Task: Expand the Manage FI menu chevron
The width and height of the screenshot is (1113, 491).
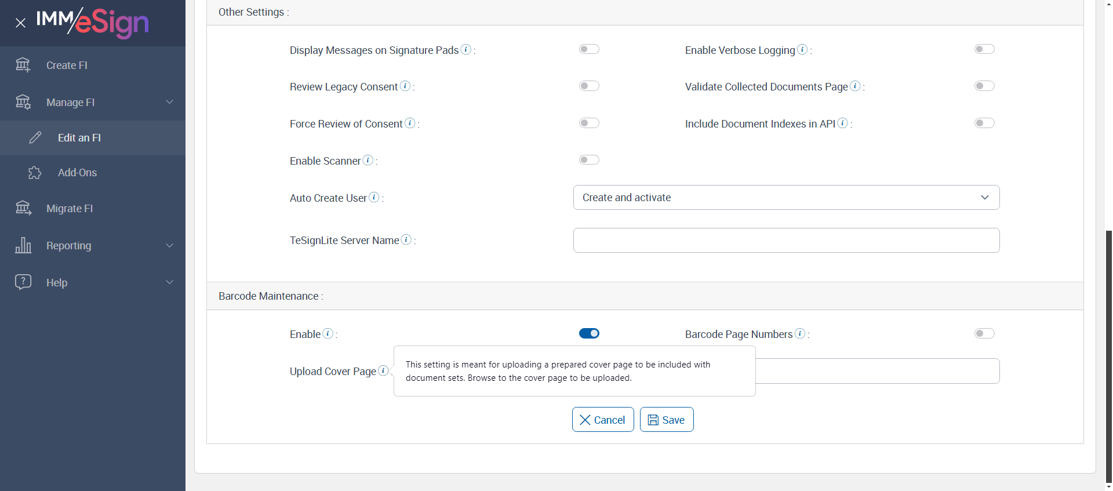Action: click(x=170, y=102)
